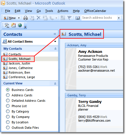Click the OfficeCalendar tools wrench icon
This screenshot has width=126, height=135.
coord(7,25)
